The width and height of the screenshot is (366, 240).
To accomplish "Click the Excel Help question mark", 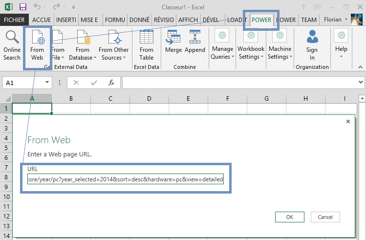I will [303, 7].
